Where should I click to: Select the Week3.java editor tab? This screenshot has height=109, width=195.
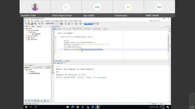click(57, 26)
